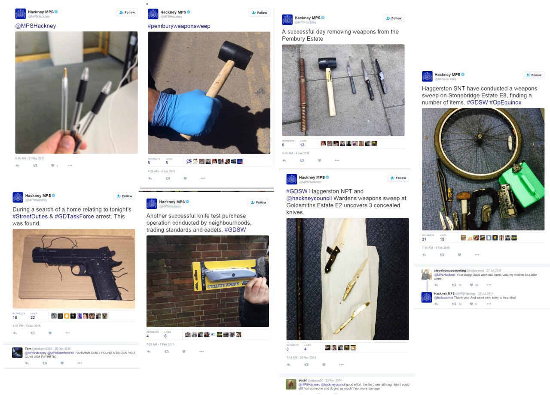Retweet the #pemburyweaponsweep mallet tweet
Viewport: 550px width, 395px height.
click(x=168, y=178)
